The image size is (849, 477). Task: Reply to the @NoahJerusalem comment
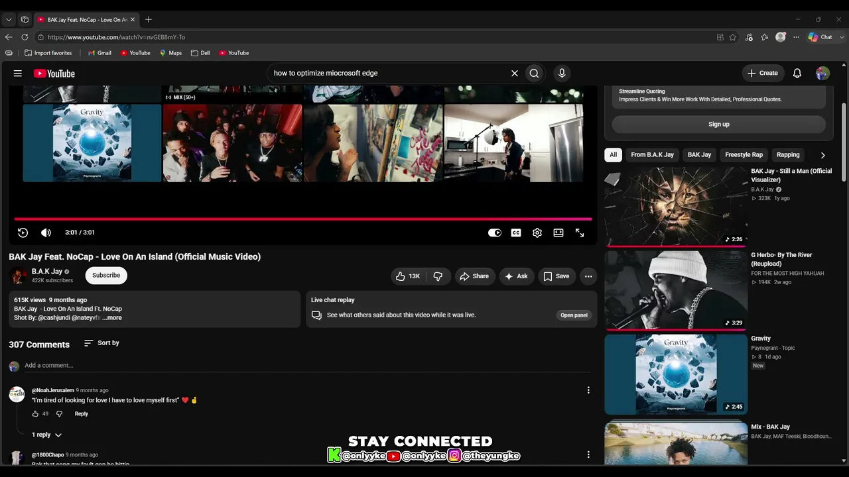pyautogui.click(x=81, y=414)
